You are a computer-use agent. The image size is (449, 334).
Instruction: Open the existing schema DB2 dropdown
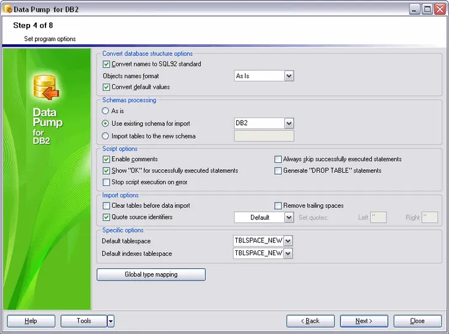point(289,123)
